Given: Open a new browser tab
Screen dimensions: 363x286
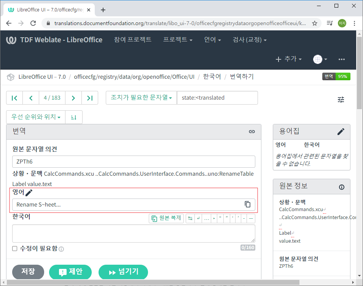Looking at the screenshot, I should (103, 10).
